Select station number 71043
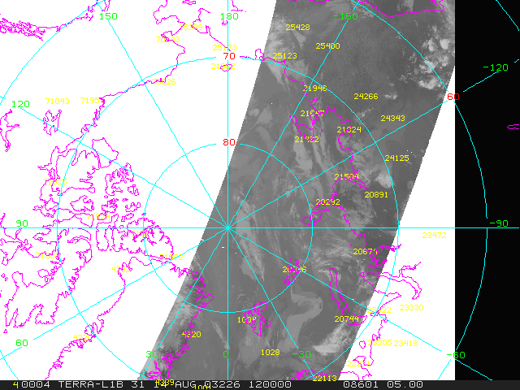520x390 pixels. tap(58, 101)
